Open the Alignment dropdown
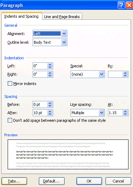The height and width of the screenshot is (187, 133). tap(64, 34)
